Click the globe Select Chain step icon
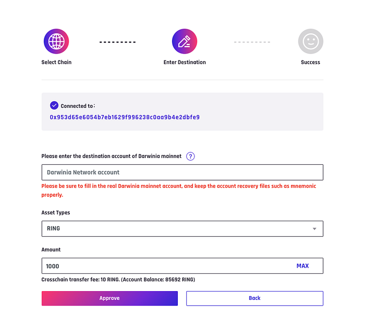Viewport: 365px width, 313px height. 56,42
